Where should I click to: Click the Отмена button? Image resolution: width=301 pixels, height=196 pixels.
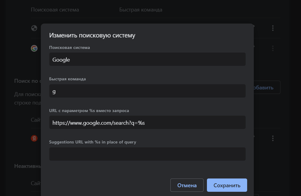coord(187,185)
